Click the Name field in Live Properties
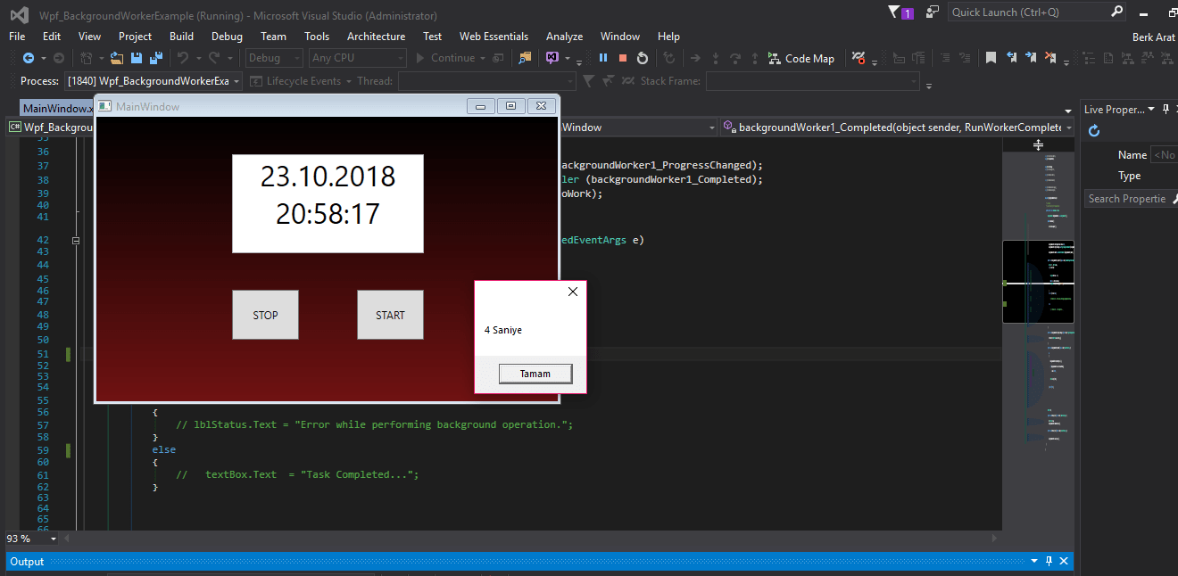 tap(1164, 155)
